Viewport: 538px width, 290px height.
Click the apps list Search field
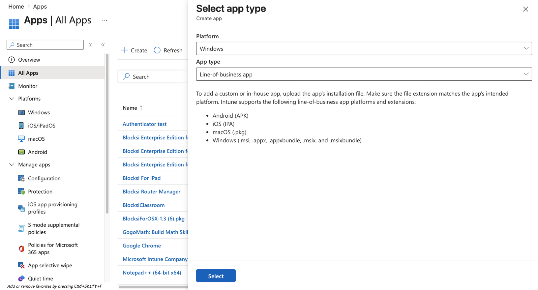(x=153, y=76)
